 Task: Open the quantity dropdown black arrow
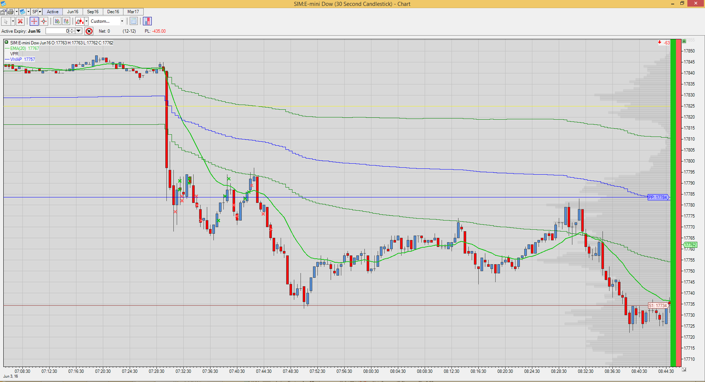pos(79,31)
